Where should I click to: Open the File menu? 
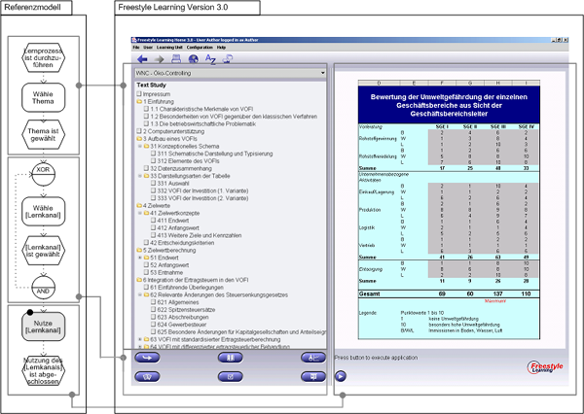[x=136, y=48]
